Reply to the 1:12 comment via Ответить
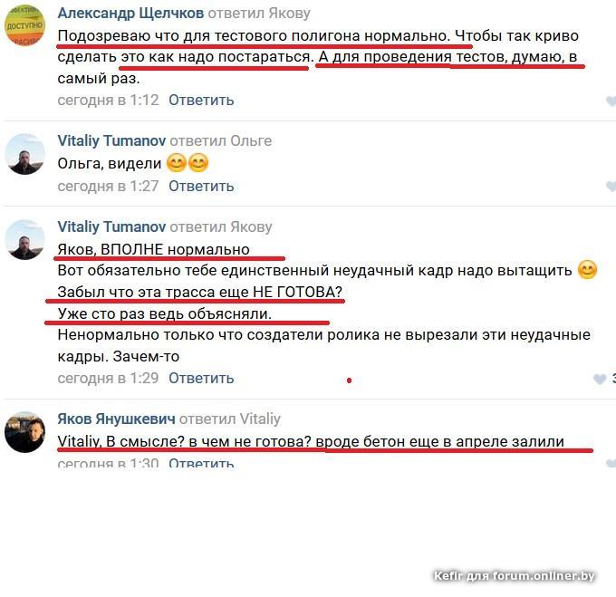Viewport: 616px width, 597px height. pyautogui.click(x=201, y=101)
